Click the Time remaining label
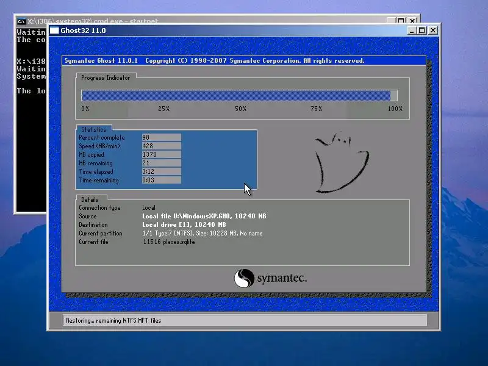 (x=99, y=180)
